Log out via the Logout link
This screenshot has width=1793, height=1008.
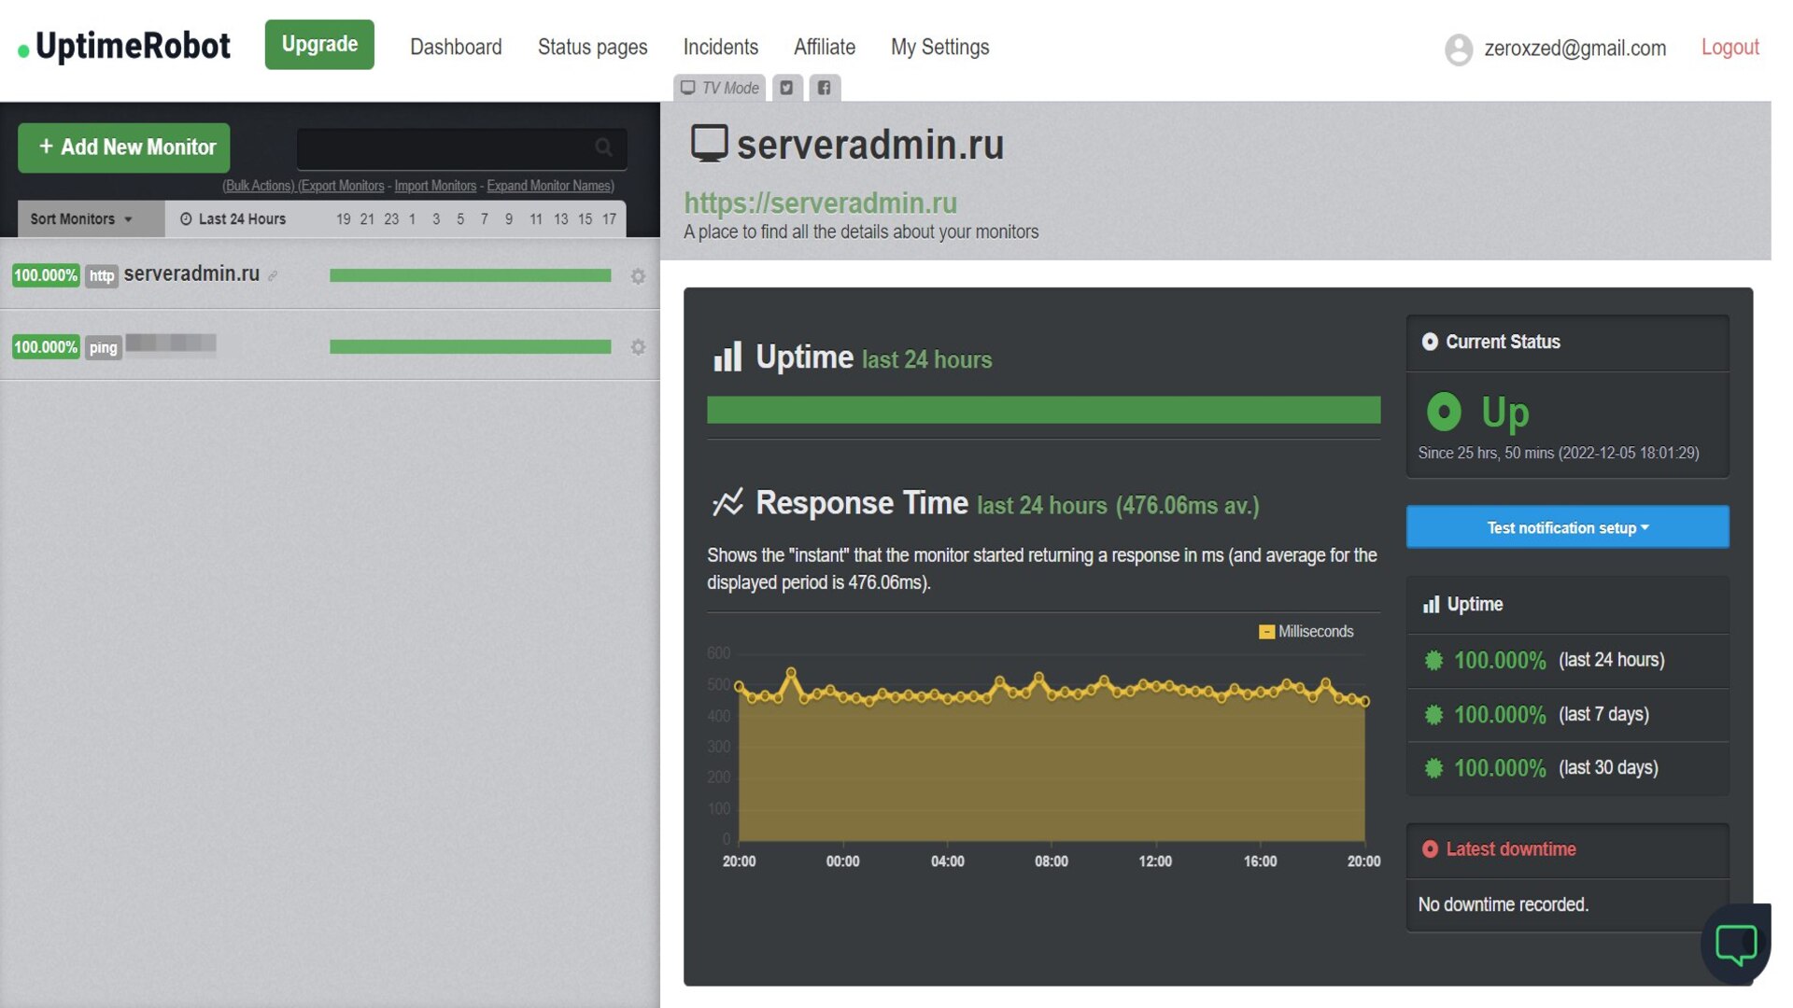coord(1729,47)
